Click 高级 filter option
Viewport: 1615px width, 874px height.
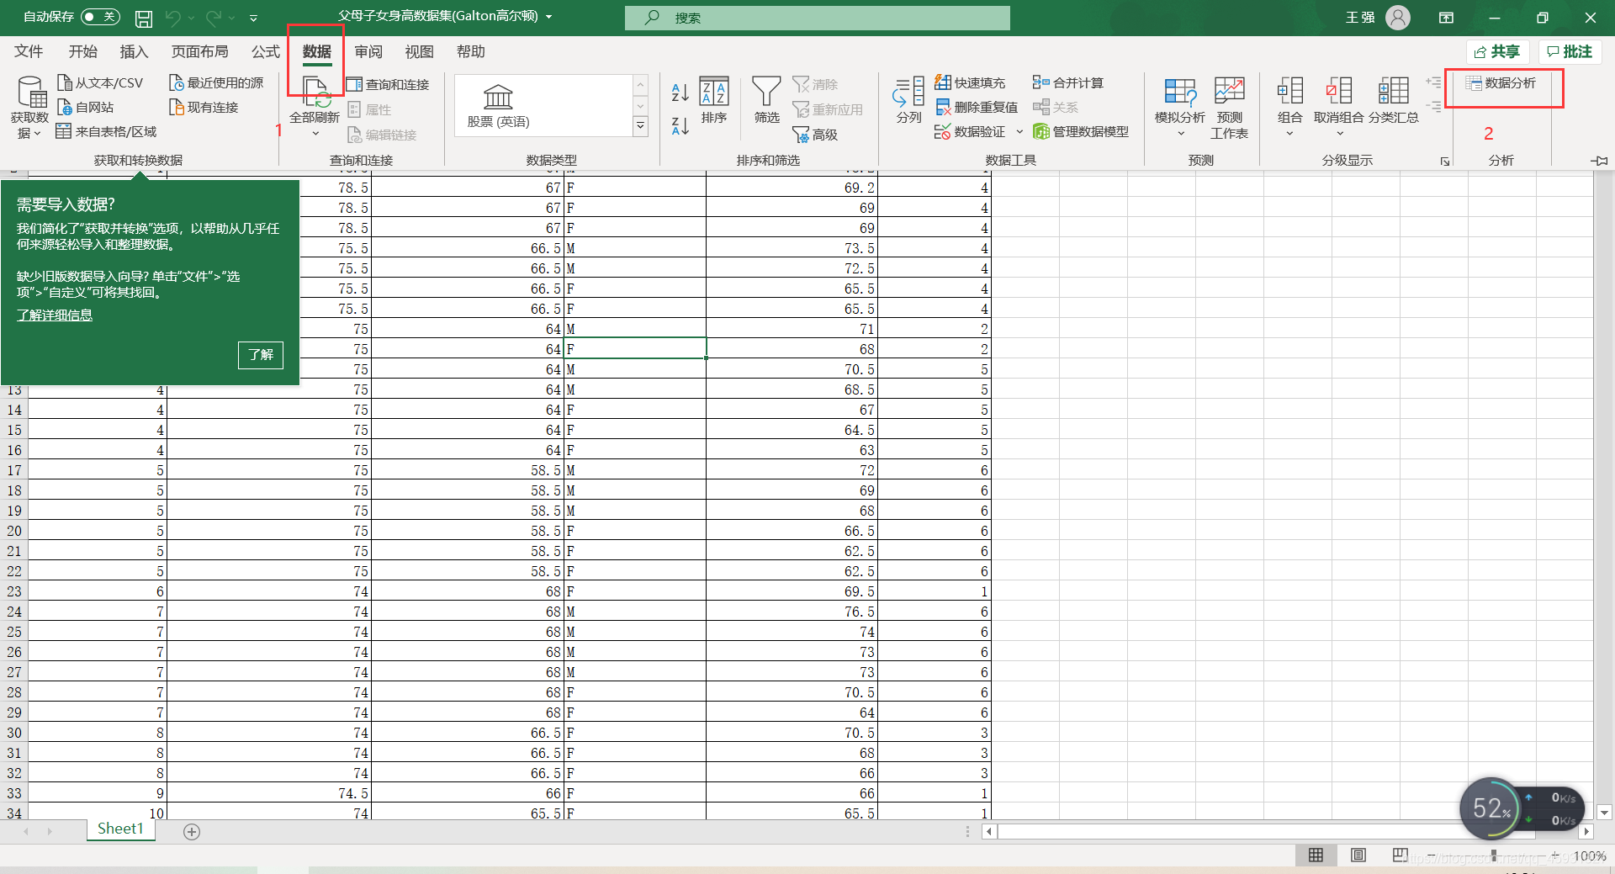click(x=815, y=135)
